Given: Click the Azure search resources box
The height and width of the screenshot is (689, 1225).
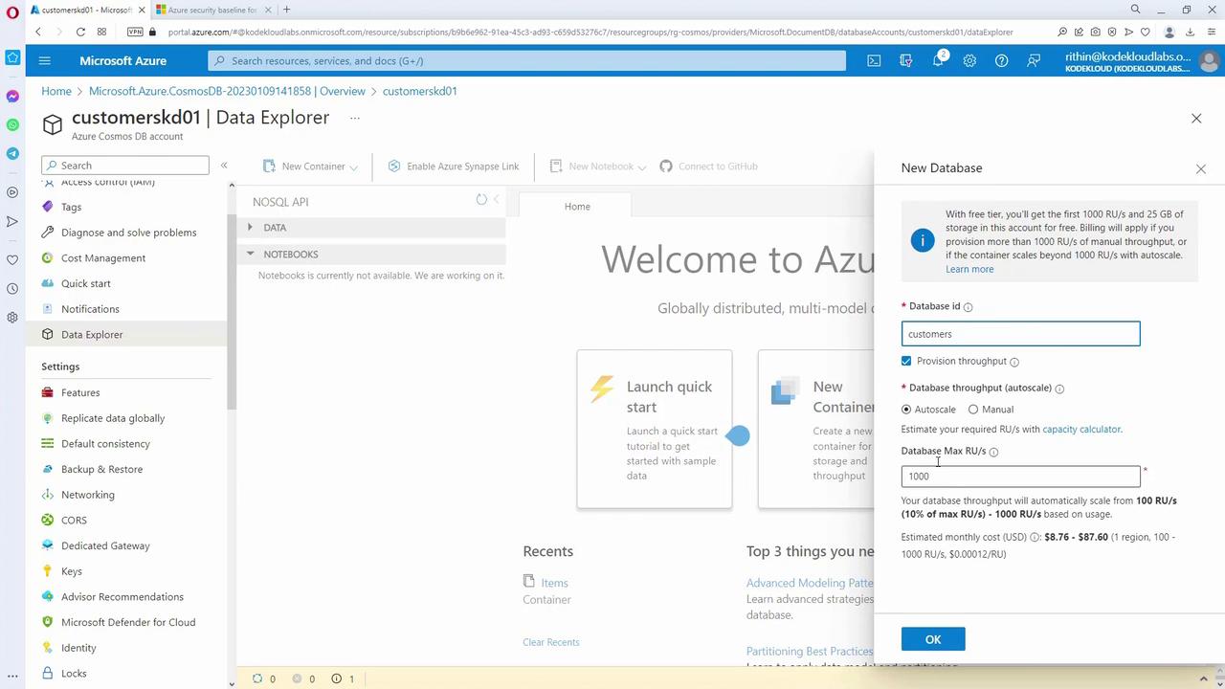Looking at the screenshot, I should pyautogui.click(x=527, y=60).
